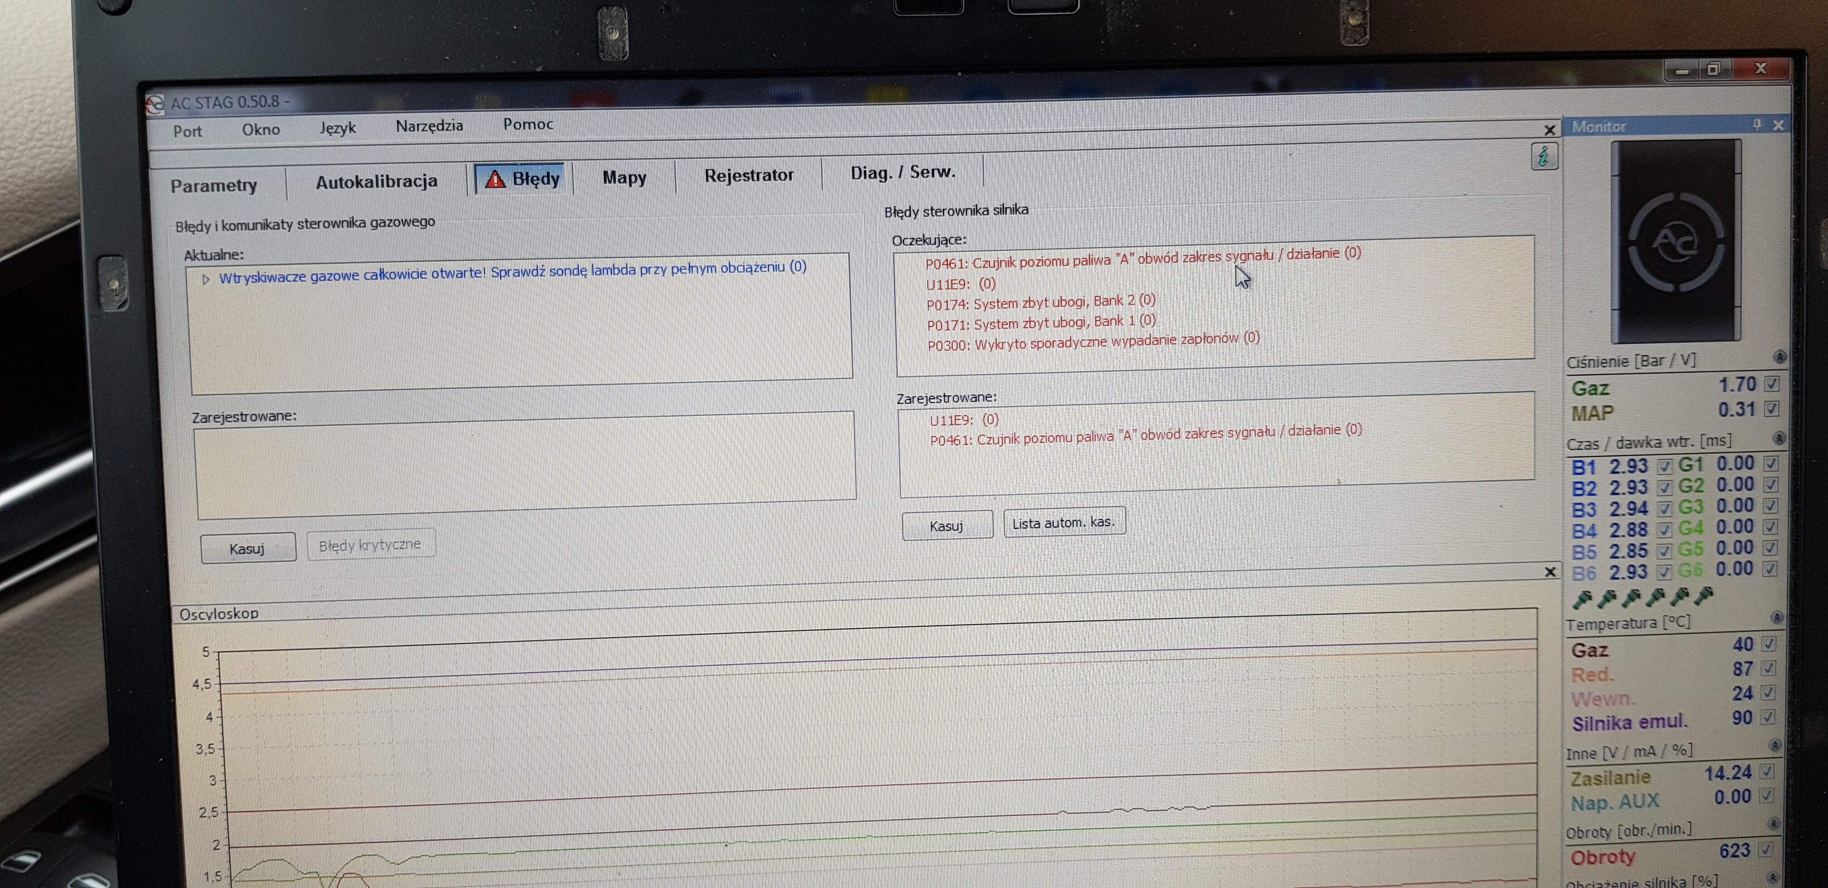
Task: Select U11E9 in Zarejestrowane list
Action: coord(964,420)
